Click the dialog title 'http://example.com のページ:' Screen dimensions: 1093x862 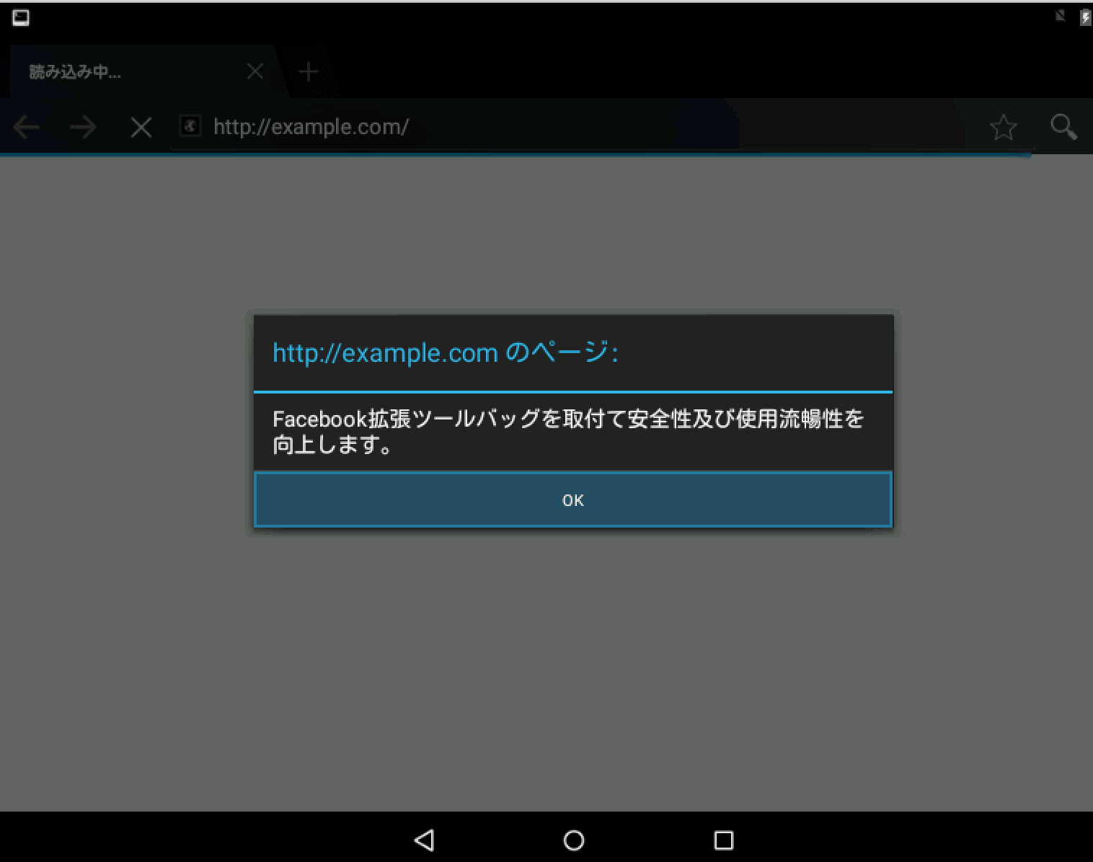pyautogui.click(x=445, y=353)
